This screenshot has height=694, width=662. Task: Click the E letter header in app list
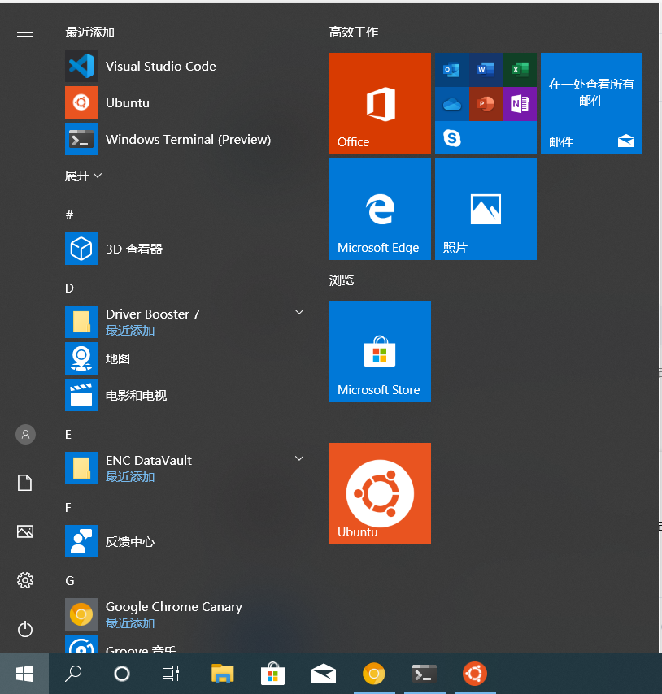pyautogui.click(x=68, y=434)
